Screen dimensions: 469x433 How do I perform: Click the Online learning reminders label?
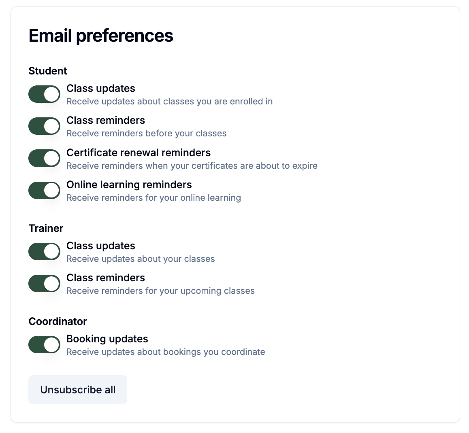click(129, 185)
